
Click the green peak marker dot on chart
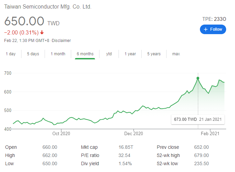click(198, 78)
